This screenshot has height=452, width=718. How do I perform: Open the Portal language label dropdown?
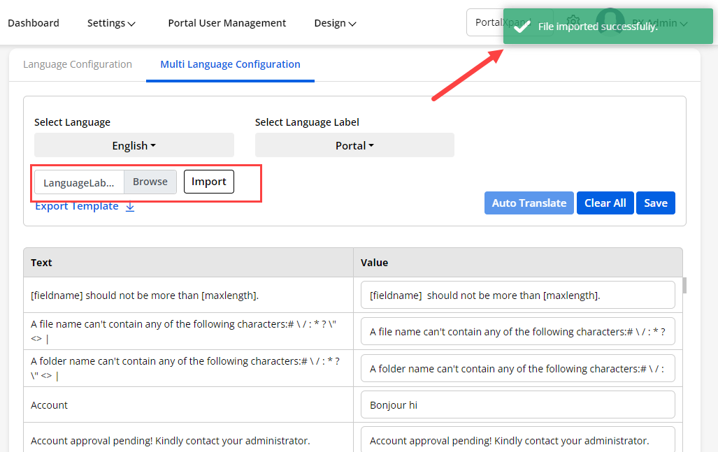point(354,145)
